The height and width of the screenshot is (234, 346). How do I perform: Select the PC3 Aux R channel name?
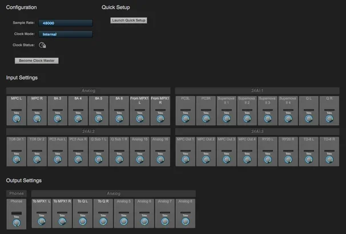pos(78,139)
